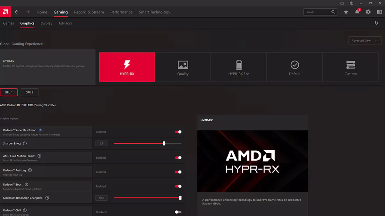This screenshot has width=385, height=216.
Task: Click "Movement based dynamic resolution" text
Action: (x=23, y=189)
